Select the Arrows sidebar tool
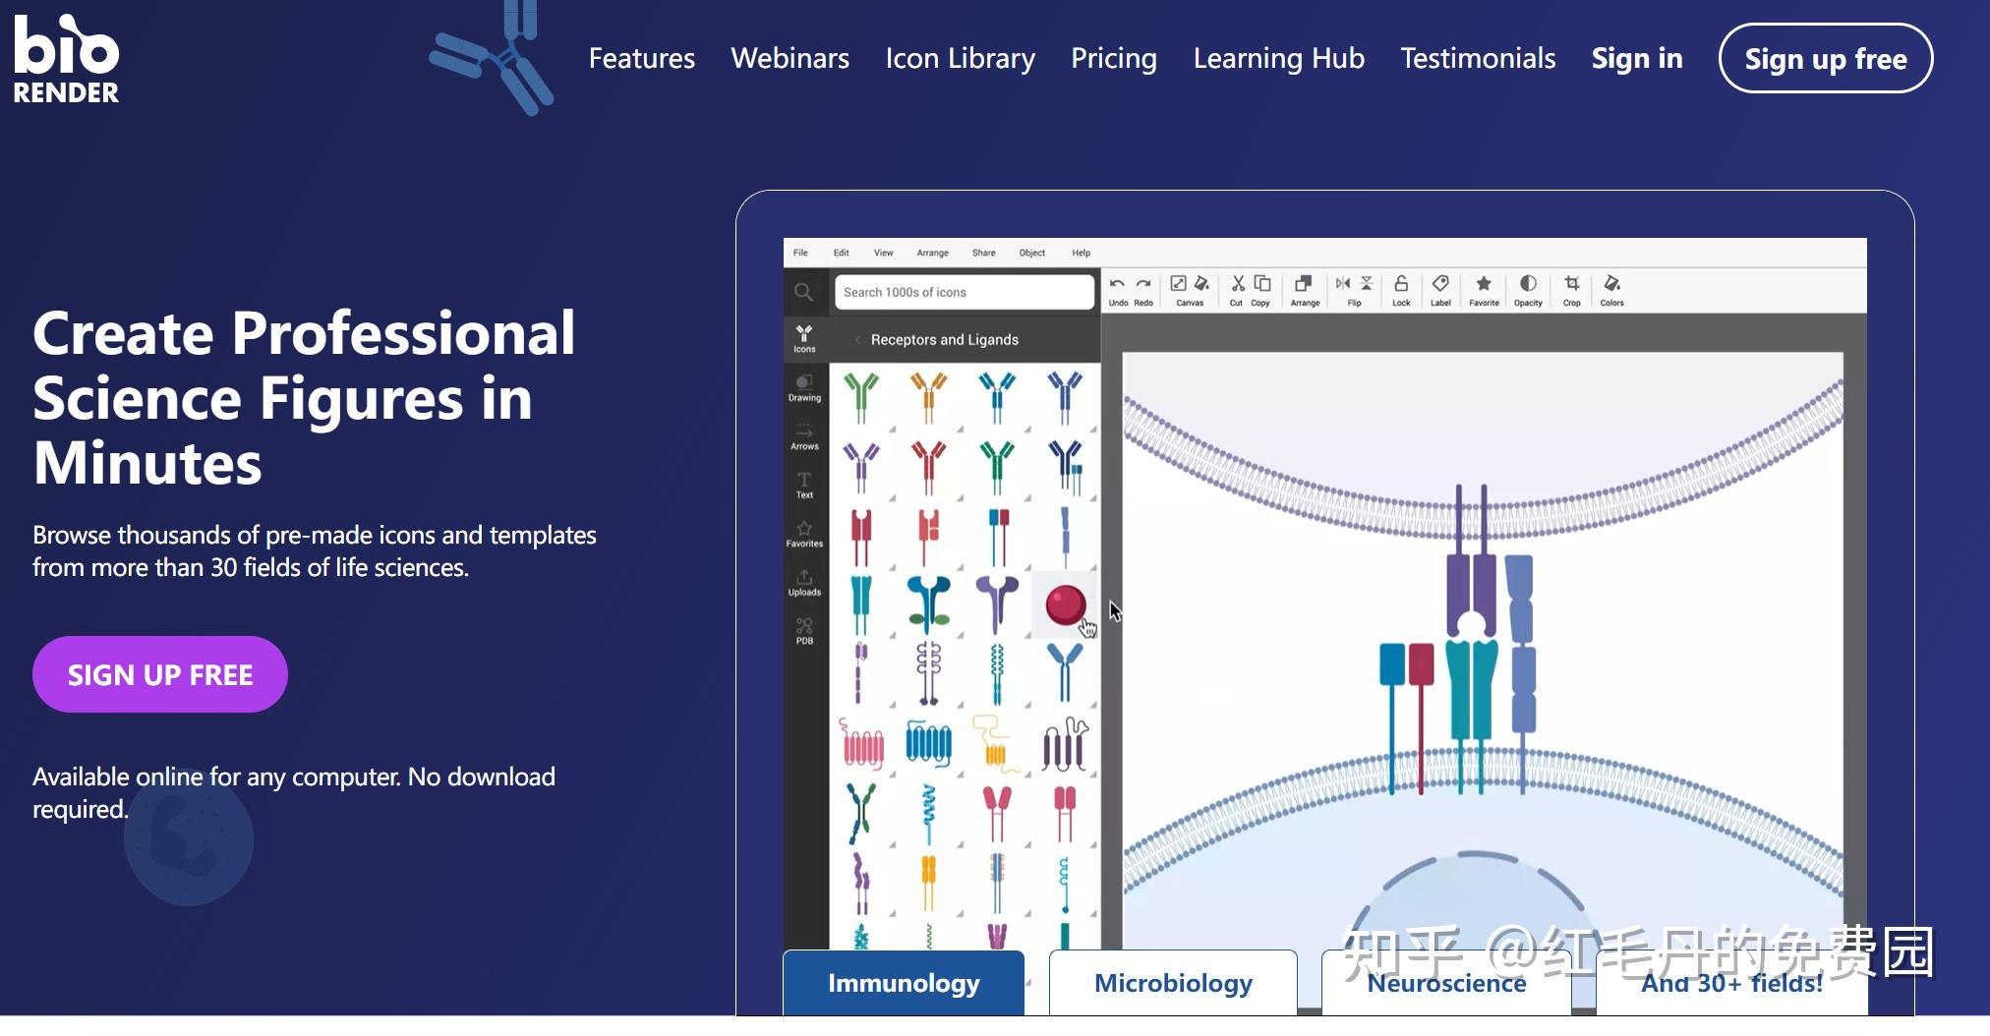The width and height of the screenshot is (1990, 1036). point(804,436)
